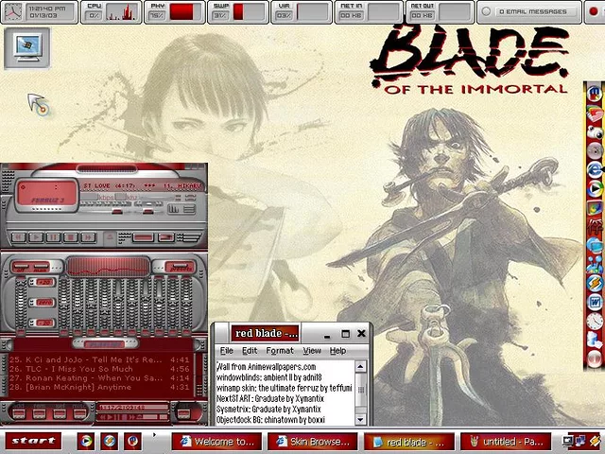The image size is (605, 454).
Task: Switch to 'Skin Browse...' taskbar window
Action: coord(313,442)
